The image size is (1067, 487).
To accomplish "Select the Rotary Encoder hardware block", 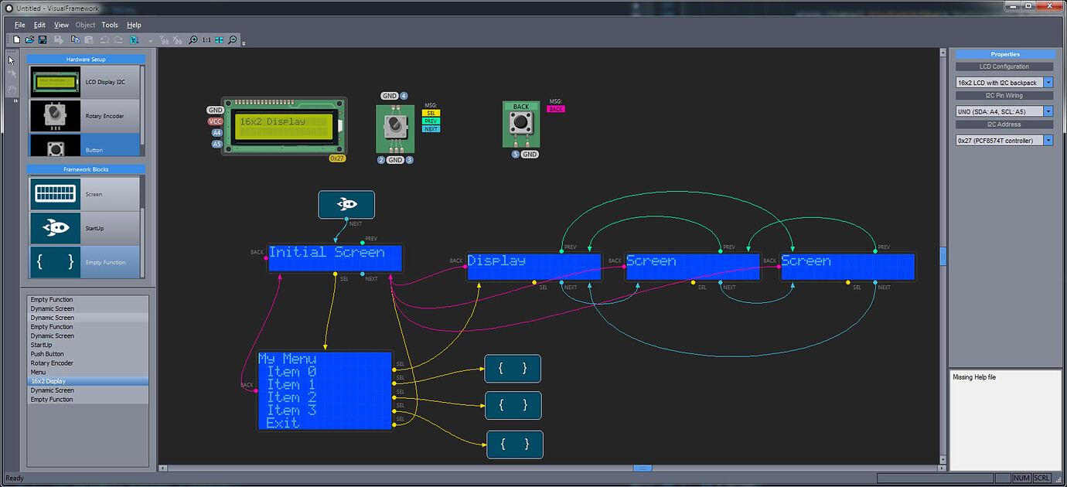I will coord(85,116).
